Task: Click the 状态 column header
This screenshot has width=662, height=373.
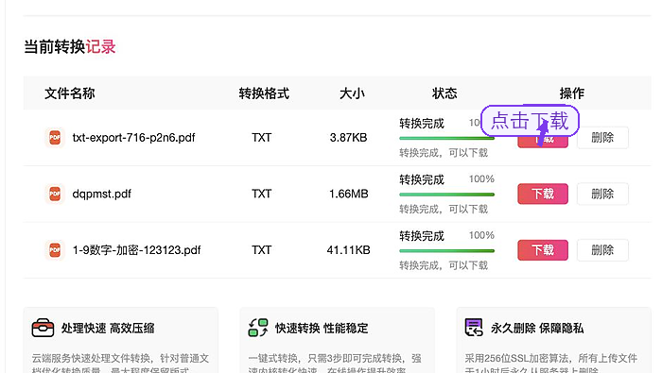Action: coord(444,93)
